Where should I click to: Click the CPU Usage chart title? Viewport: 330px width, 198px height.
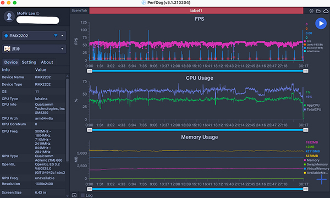tap(199, 78)
